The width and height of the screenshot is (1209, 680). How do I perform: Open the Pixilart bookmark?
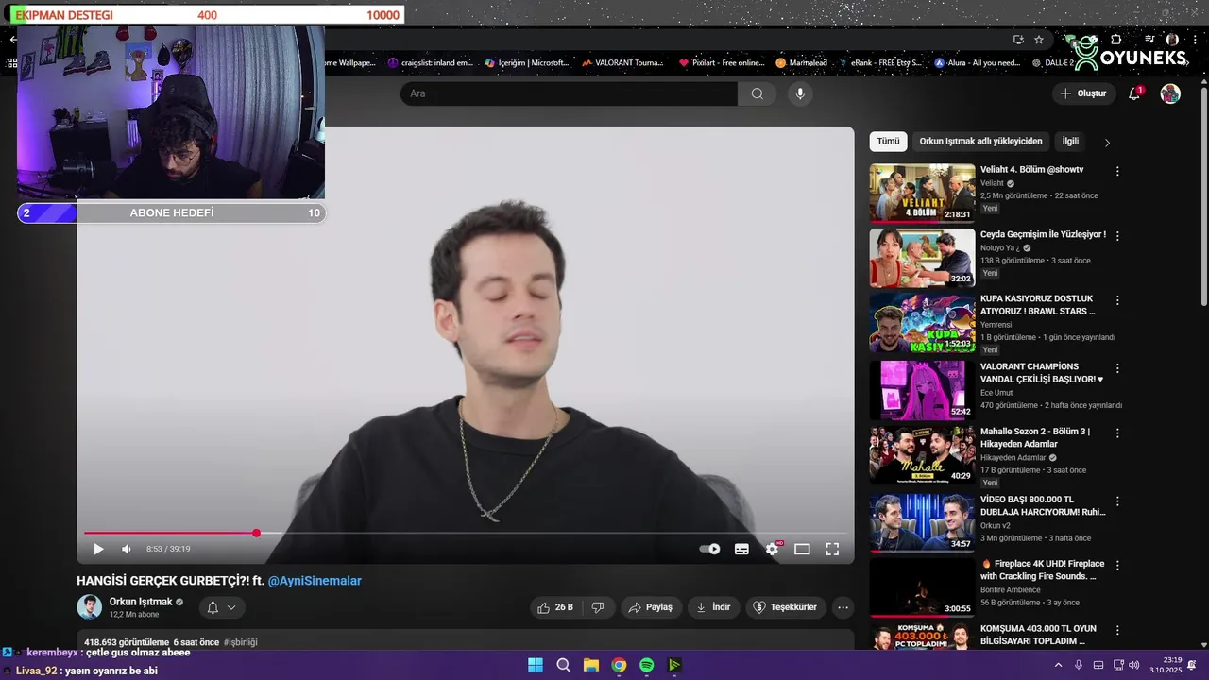[x=722, y=63]
